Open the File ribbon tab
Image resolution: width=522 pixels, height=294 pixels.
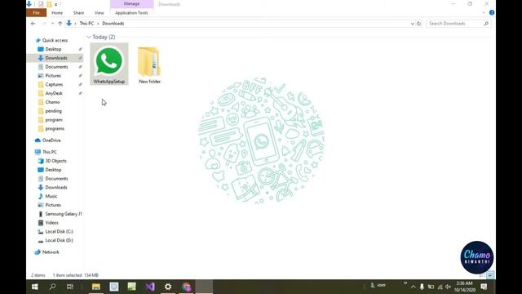click(x=36, y=13)
